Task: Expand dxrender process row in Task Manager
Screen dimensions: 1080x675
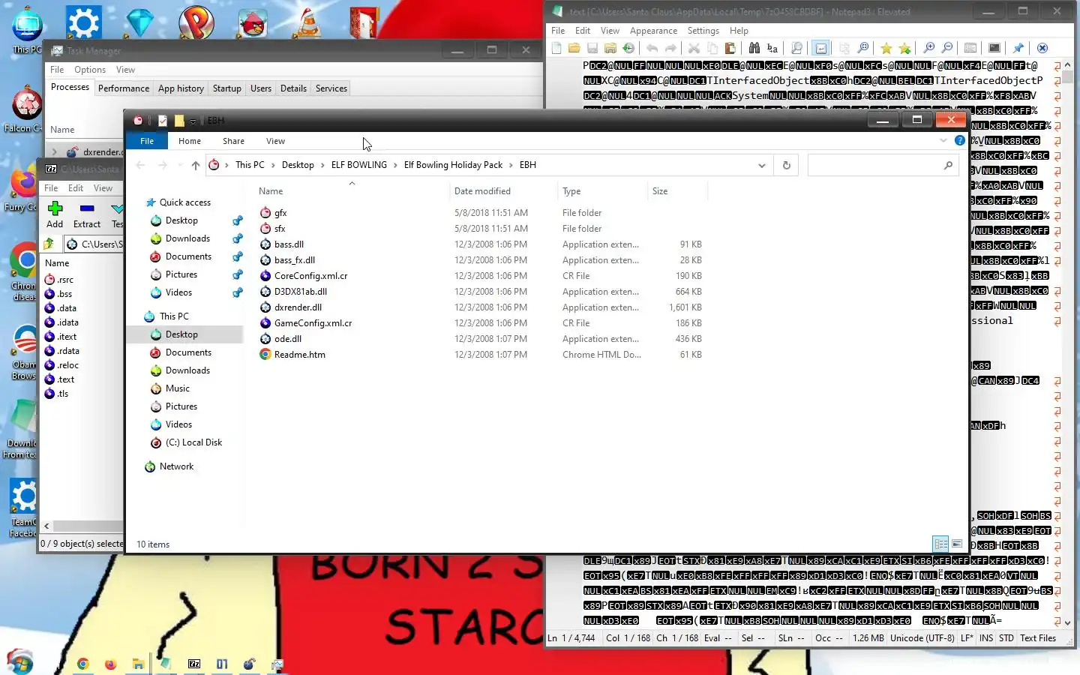Action: [x=54, y=152]
